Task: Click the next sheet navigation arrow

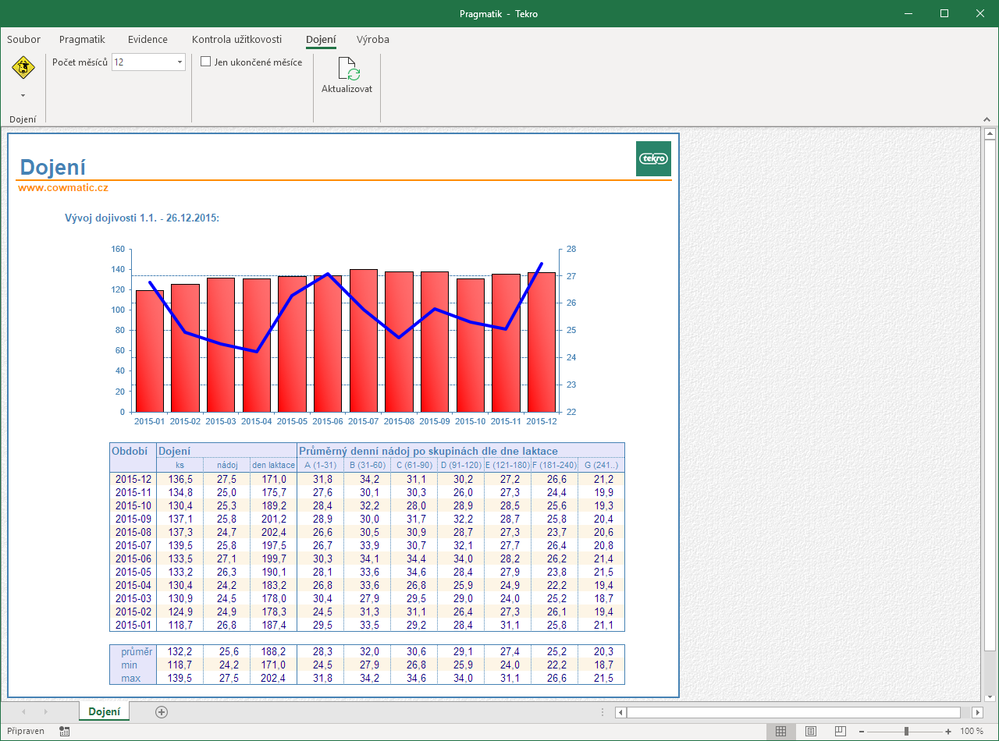Action: click(45, 711)
